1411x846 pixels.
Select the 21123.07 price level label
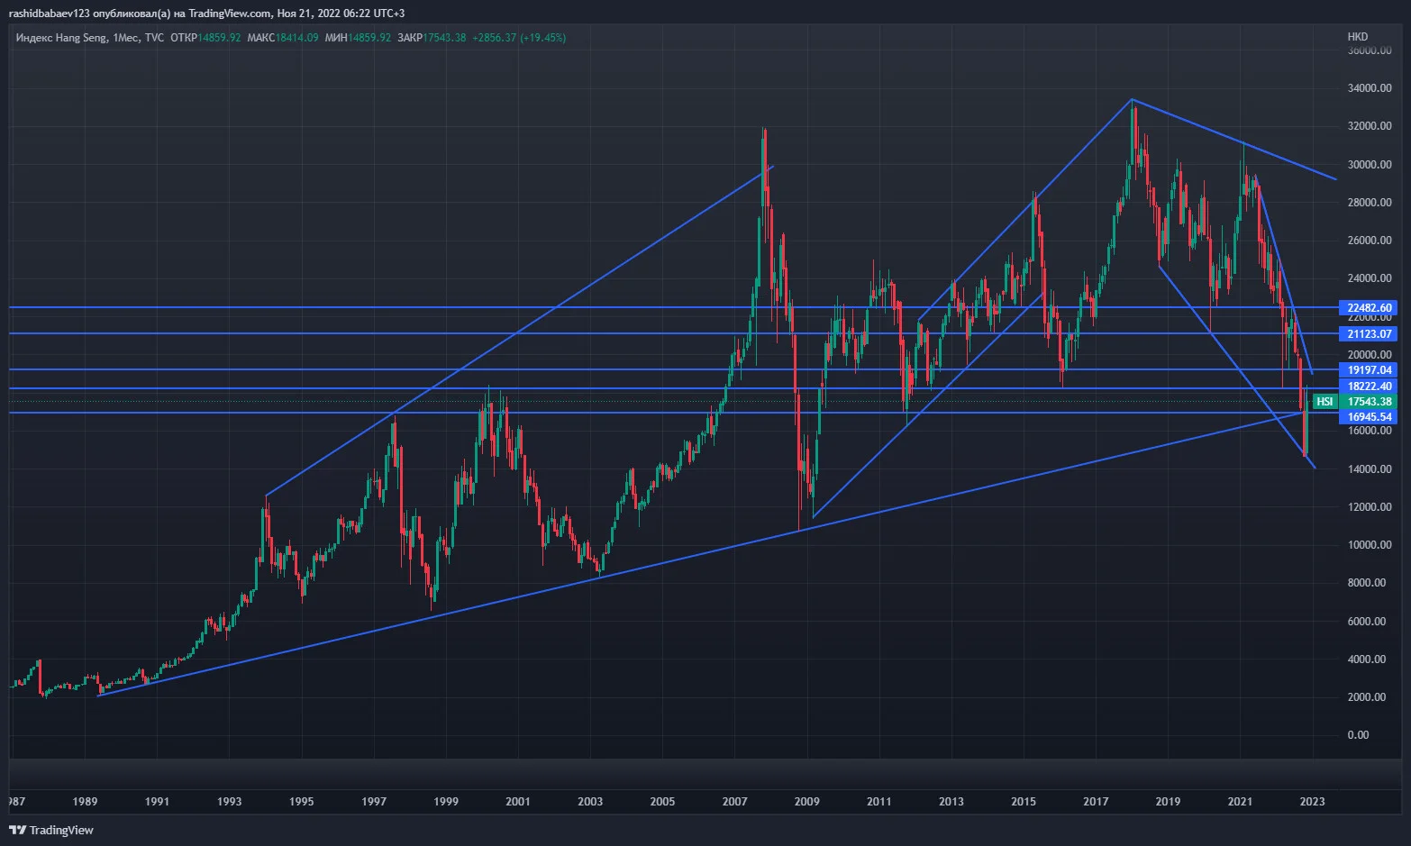coord(1369,334)
